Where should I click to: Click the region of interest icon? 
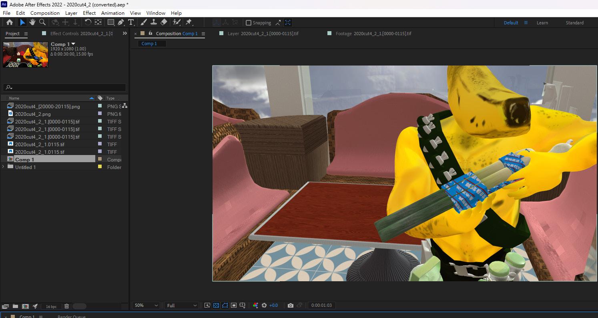(234, 305)
